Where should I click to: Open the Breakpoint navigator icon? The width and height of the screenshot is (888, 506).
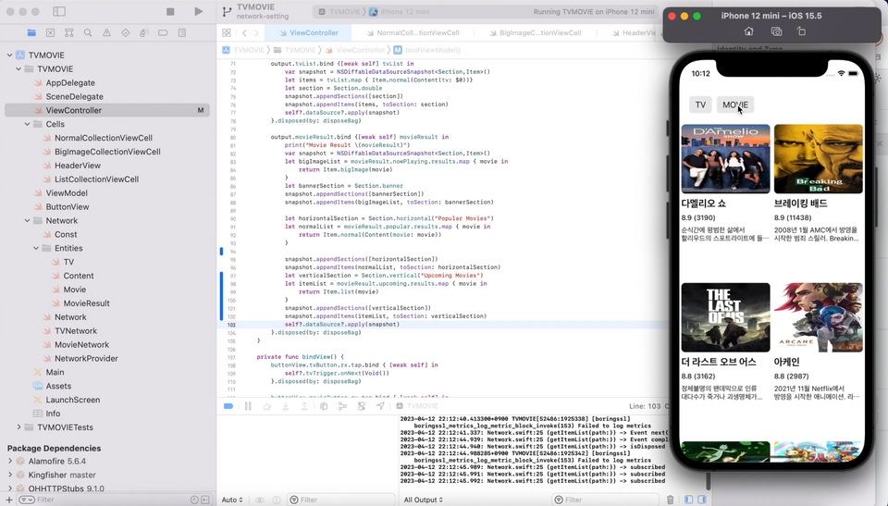163,33
